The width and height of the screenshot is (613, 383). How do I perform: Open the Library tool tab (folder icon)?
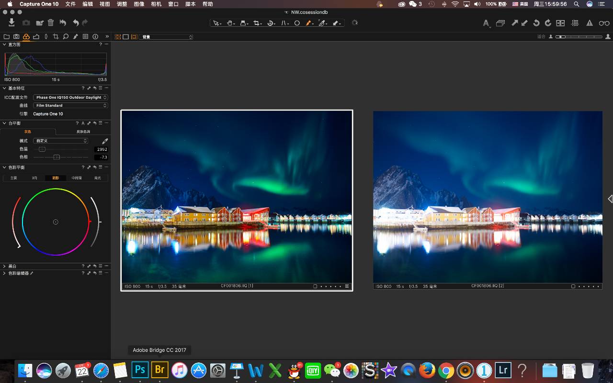coord(7,36)
